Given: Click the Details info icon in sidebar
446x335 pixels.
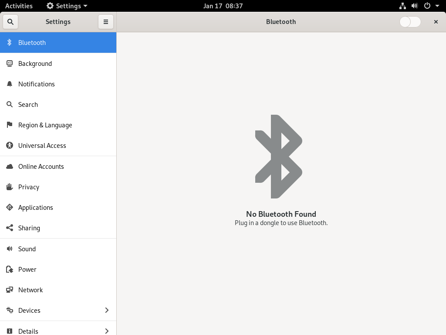Looking at the screenshot, I should (x=10, y=331).
